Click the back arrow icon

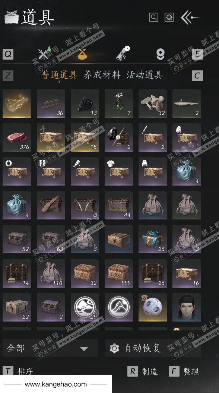[190, 17]
